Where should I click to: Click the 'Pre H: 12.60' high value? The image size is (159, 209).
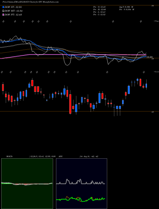[x=99, y=9]
